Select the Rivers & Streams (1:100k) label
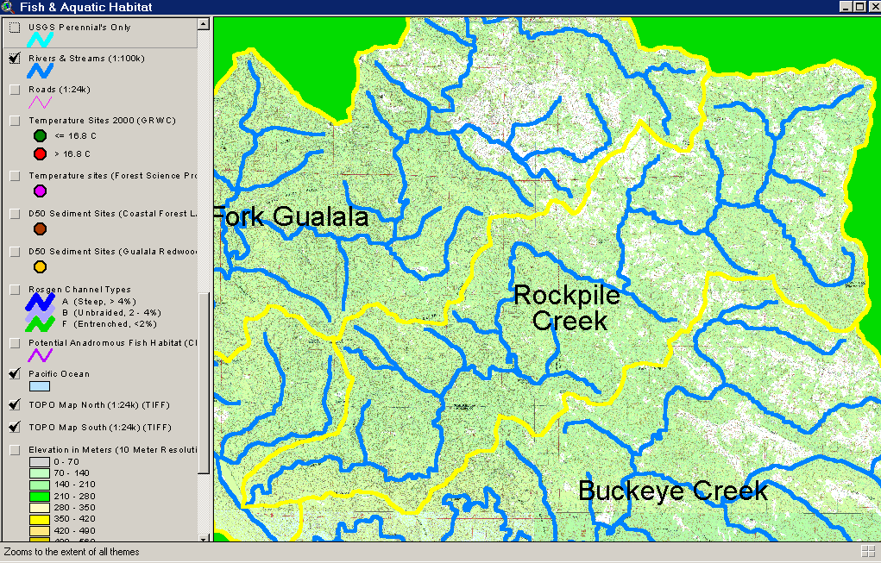 click(86, 59)
